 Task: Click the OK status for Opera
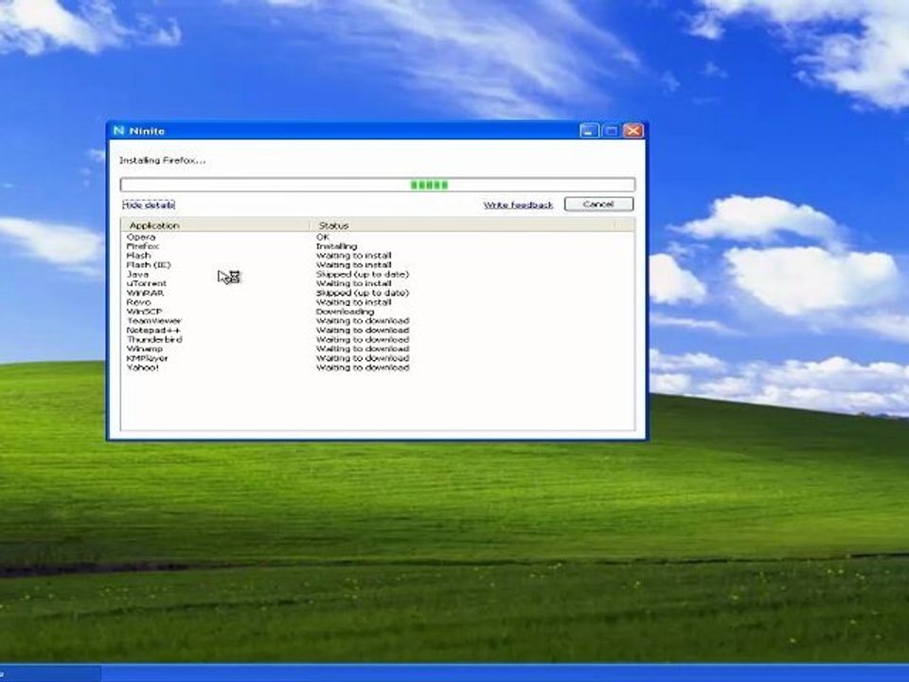[x=323, y=237]
